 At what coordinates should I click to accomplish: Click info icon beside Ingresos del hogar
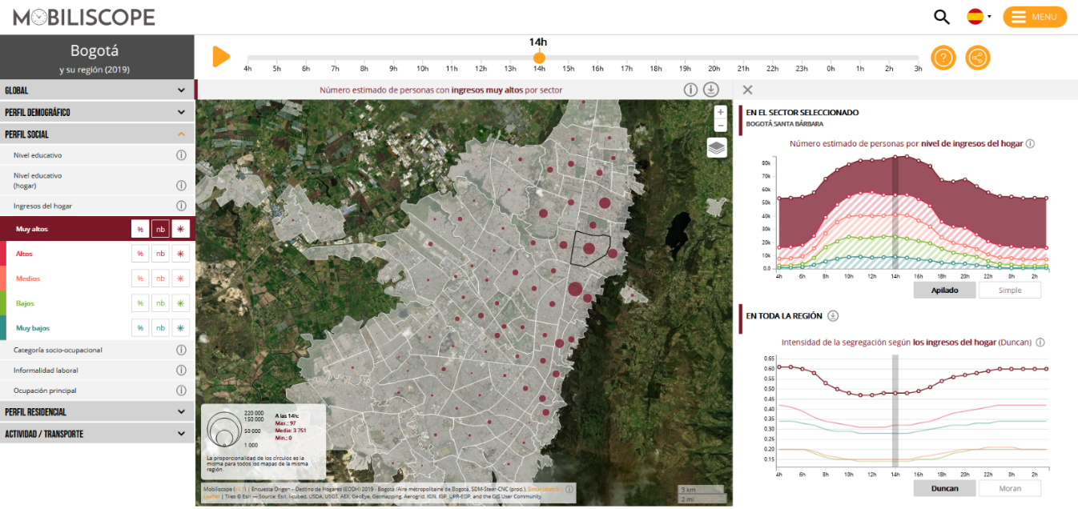181,206
